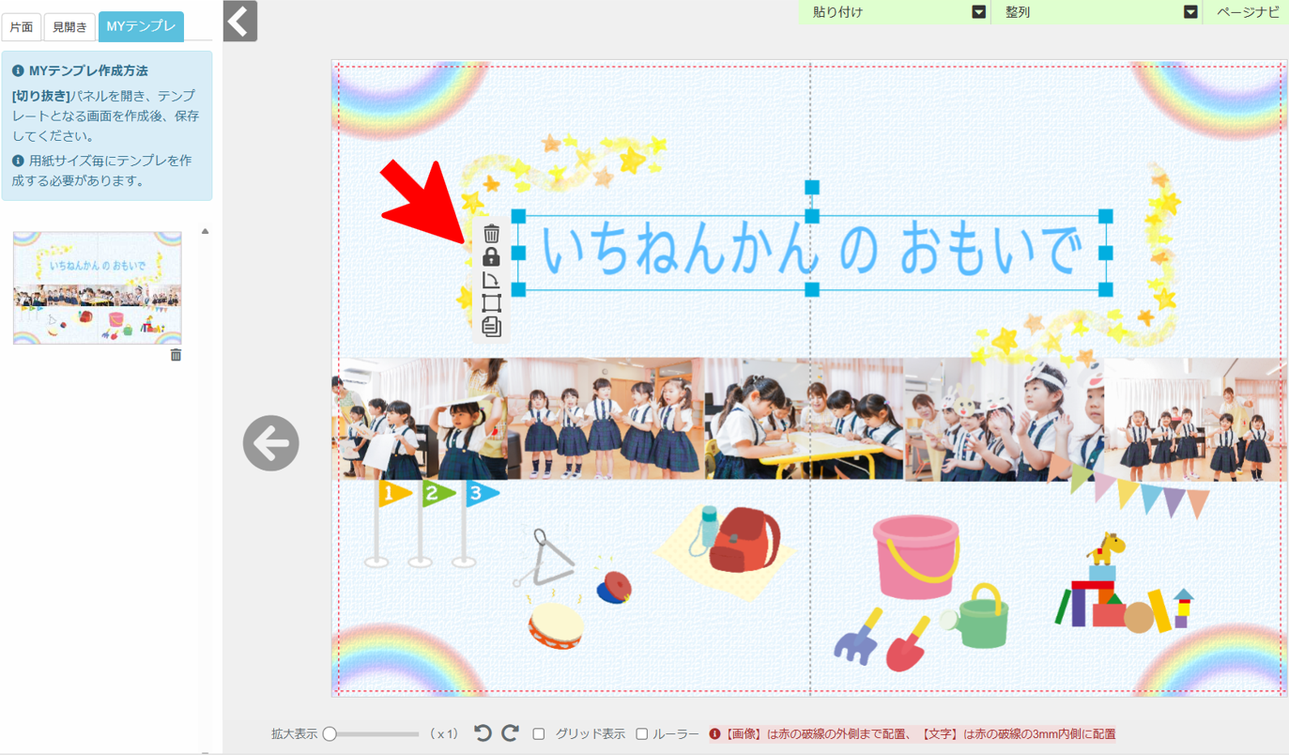Enable the ルーラー checkbox
1289x755 pixels.
(642, 734)
